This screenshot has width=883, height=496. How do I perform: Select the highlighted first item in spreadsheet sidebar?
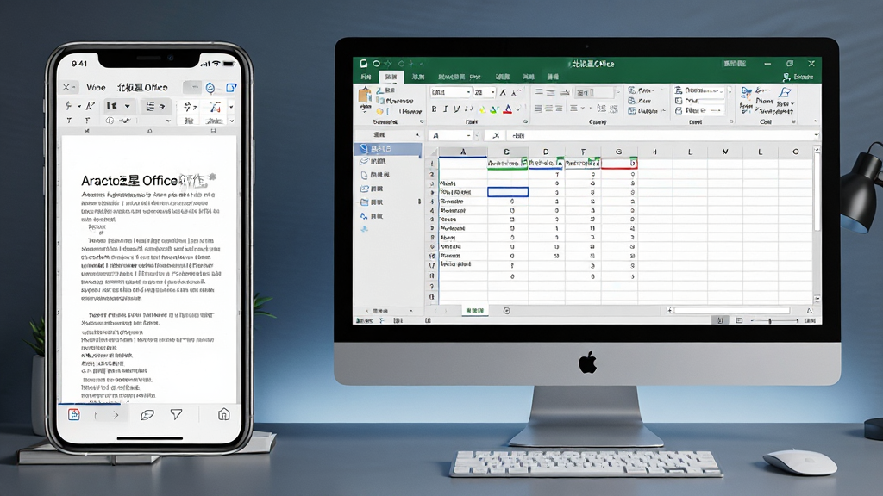[388, 148]
